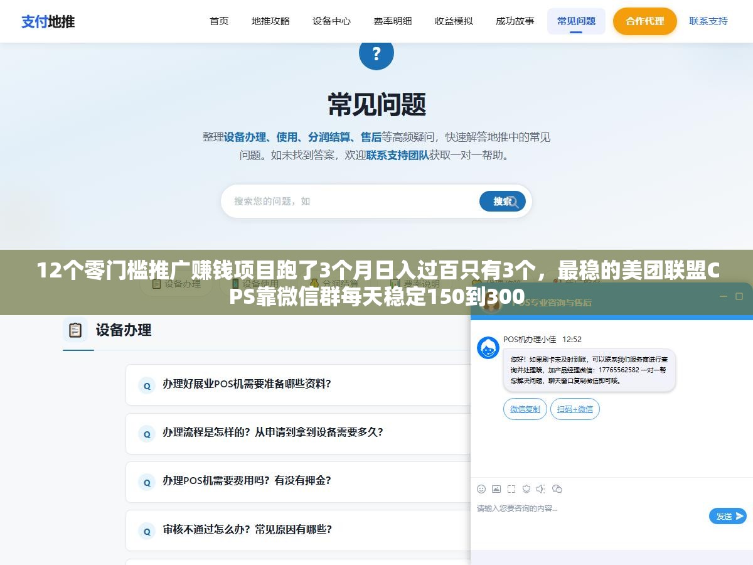Click the 微信复制 button in chat
753x565 pixels.
[x=525, y=409]
